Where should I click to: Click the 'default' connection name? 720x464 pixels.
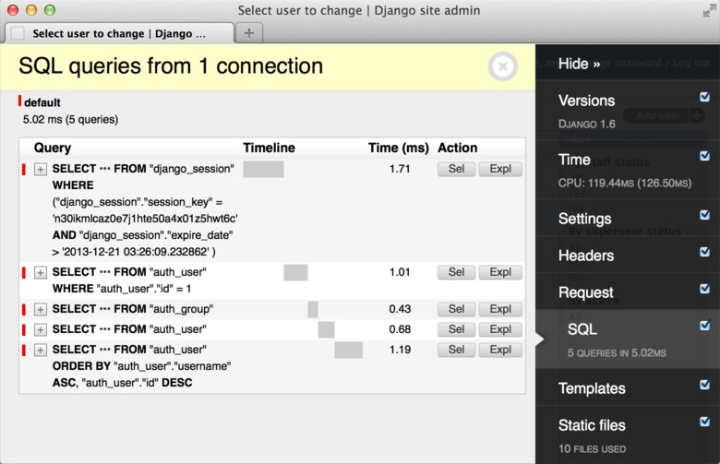[42, 102]
